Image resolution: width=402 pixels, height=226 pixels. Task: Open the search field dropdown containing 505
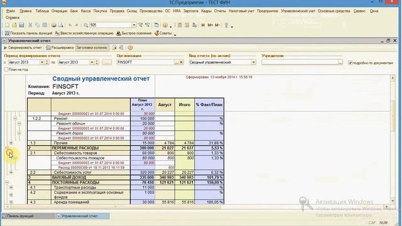tap(134, 25)
